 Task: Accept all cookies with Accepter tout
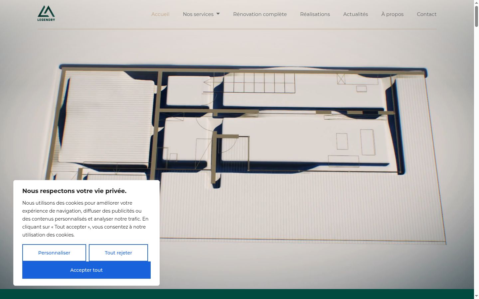pyautogui.click(x=86, y=270)
